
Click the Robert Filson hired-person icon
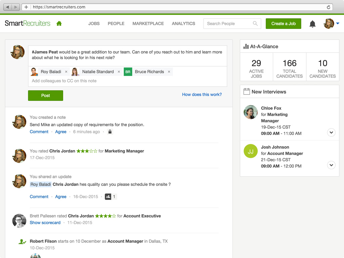(x=22, y=242)
